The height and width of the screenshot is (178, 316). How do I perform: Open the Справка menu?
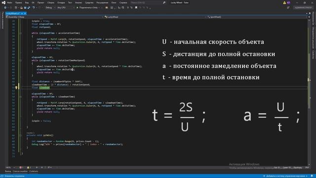pos(123,2)
